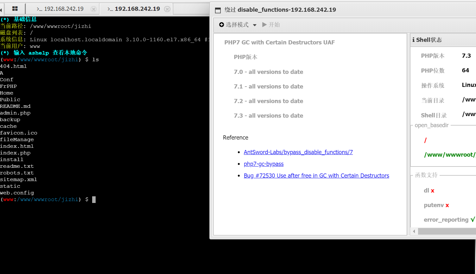Close the active bold 192.168.242.19 tab
Screen dimensions: 476x274
pyautogui.click(x=167, y=9)
